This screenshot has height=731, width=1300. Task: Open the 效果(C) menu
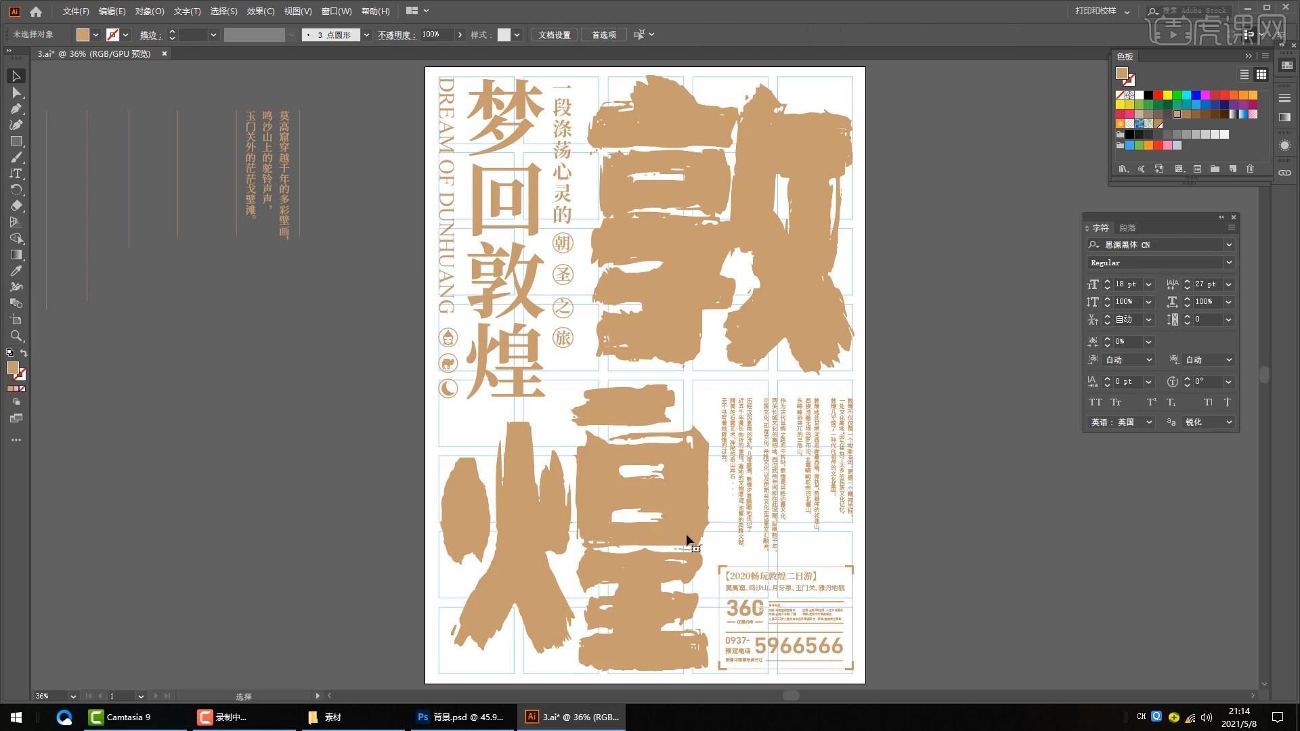pyautogui.click(x=260, y=11)
